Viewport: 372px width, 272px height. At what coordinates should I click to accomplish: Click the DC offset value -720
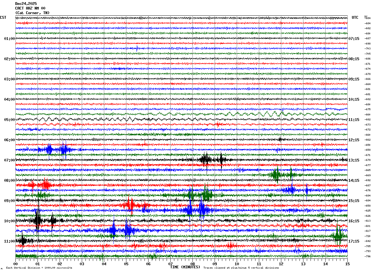tap(367, 236)
